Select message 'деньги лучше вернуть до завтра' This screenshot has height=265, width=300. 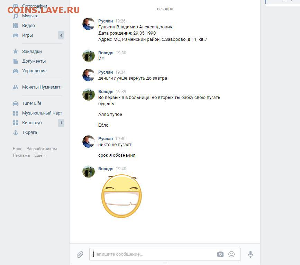coord(133,78)
